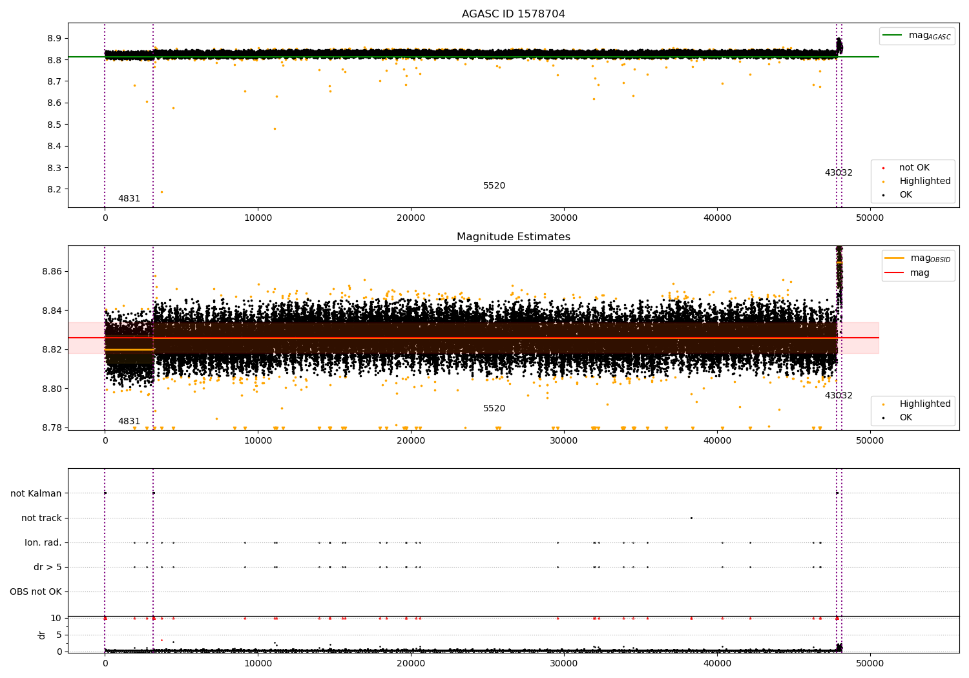Select the mag AGASC legend entry
The height and width of the screenshot is (678, 969).
pos(917,36)
